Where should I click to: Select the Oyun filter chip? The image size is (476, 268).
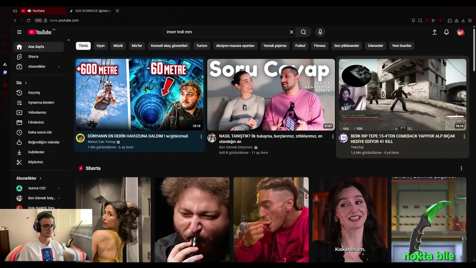pos(100,46)
